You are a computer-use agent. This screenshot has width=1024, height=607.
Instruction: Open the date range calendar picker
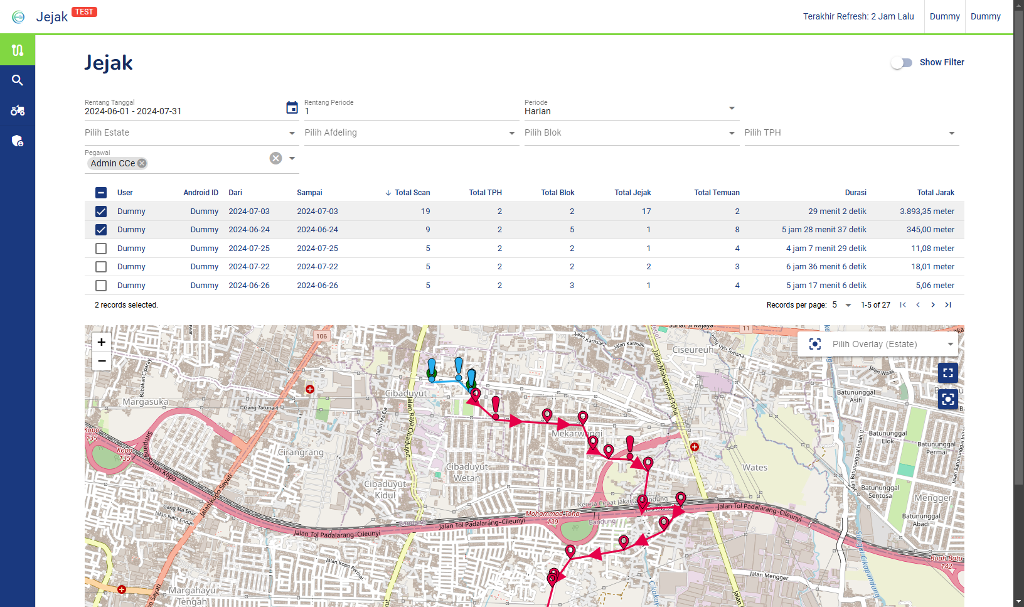292,108
